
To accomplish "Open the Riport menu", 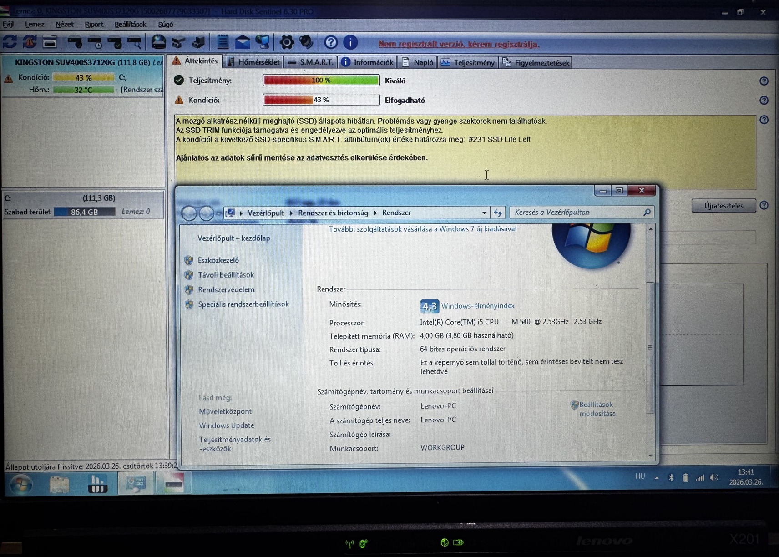I will coord(94,25).
